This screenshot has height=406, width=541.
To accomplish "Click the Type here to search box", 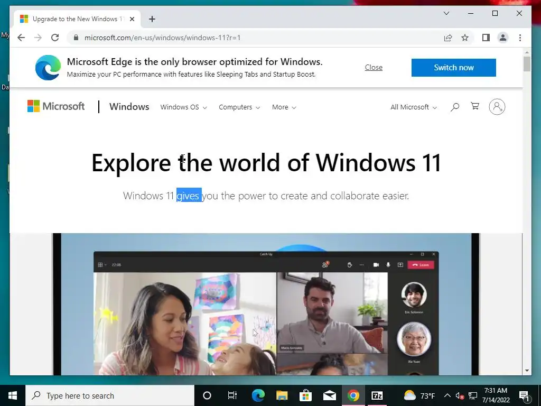I will click(x=110, y=395).
